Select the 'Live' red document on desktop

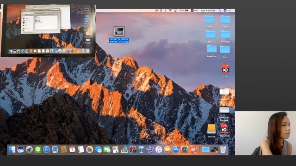[x=225, y=70]
